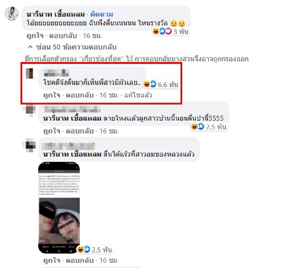Click the tagged name in ตายโหงแล้ว reply
This screenshot has width=290, height=268.
click(72, 118)
